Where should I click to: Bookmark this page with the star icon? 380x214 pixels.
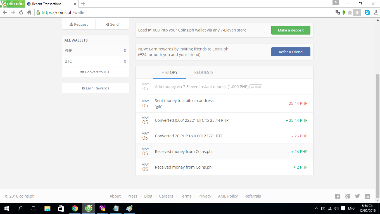(350, 12)
